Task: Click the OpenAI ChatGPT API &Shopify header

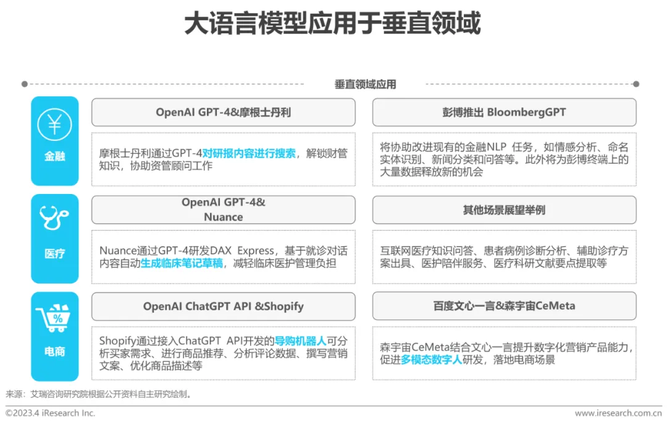Action: [224, 306]
